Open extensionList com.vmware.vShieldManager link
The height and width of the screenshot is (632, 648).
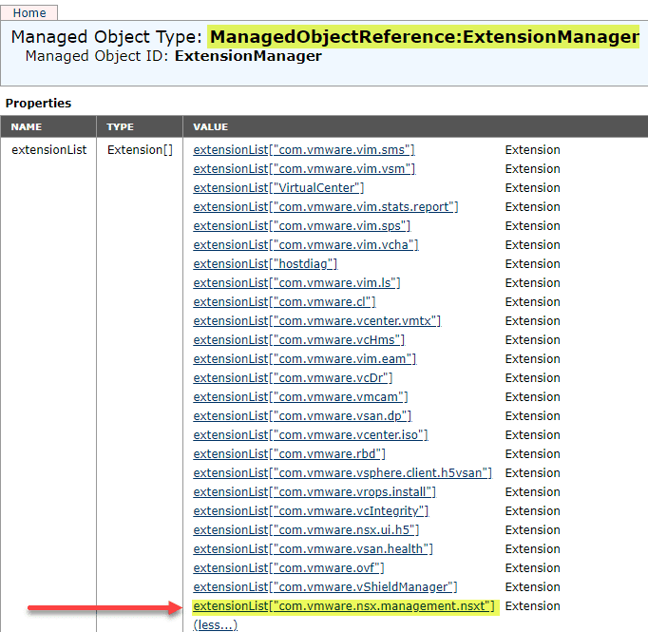point(325,587)
